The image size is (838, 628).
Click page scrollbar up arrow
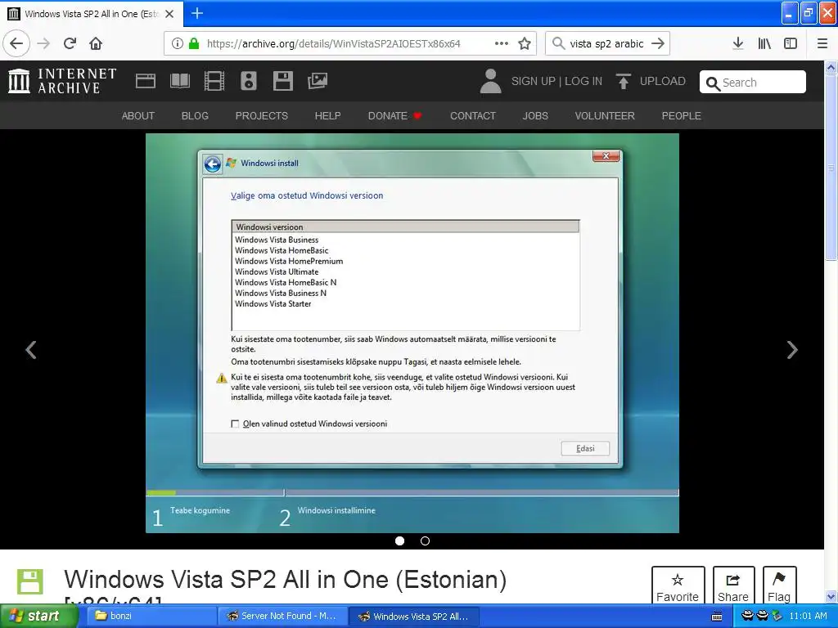[x=831, y=67]
